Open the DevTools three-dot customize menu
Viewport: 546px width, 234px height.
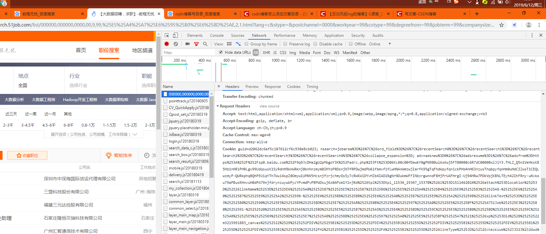pos(532,35)
